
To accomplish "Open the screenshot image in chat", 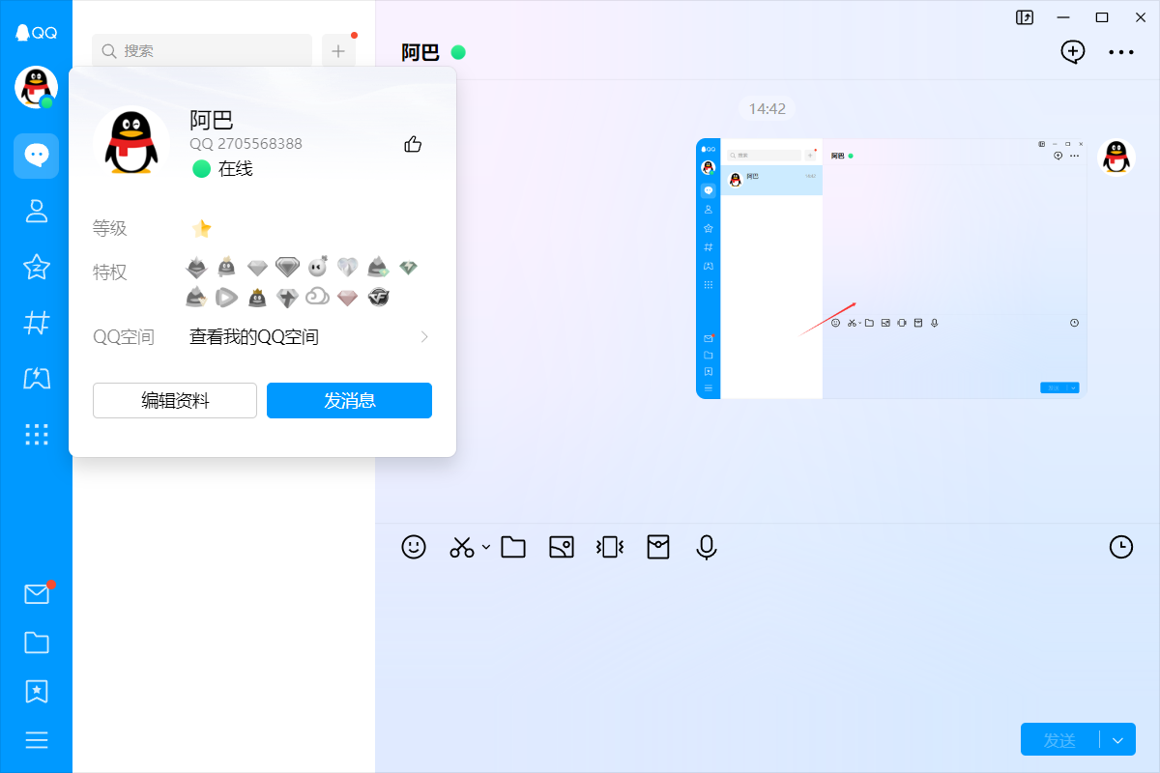I will [x=891, y=268].
